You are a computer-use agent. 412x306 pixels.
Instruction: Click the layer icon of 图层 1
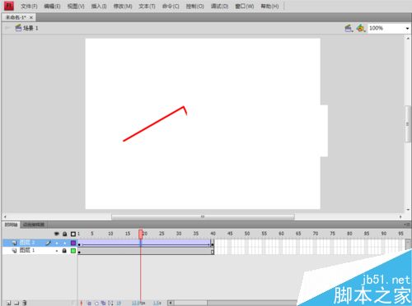tap(14, 251)
